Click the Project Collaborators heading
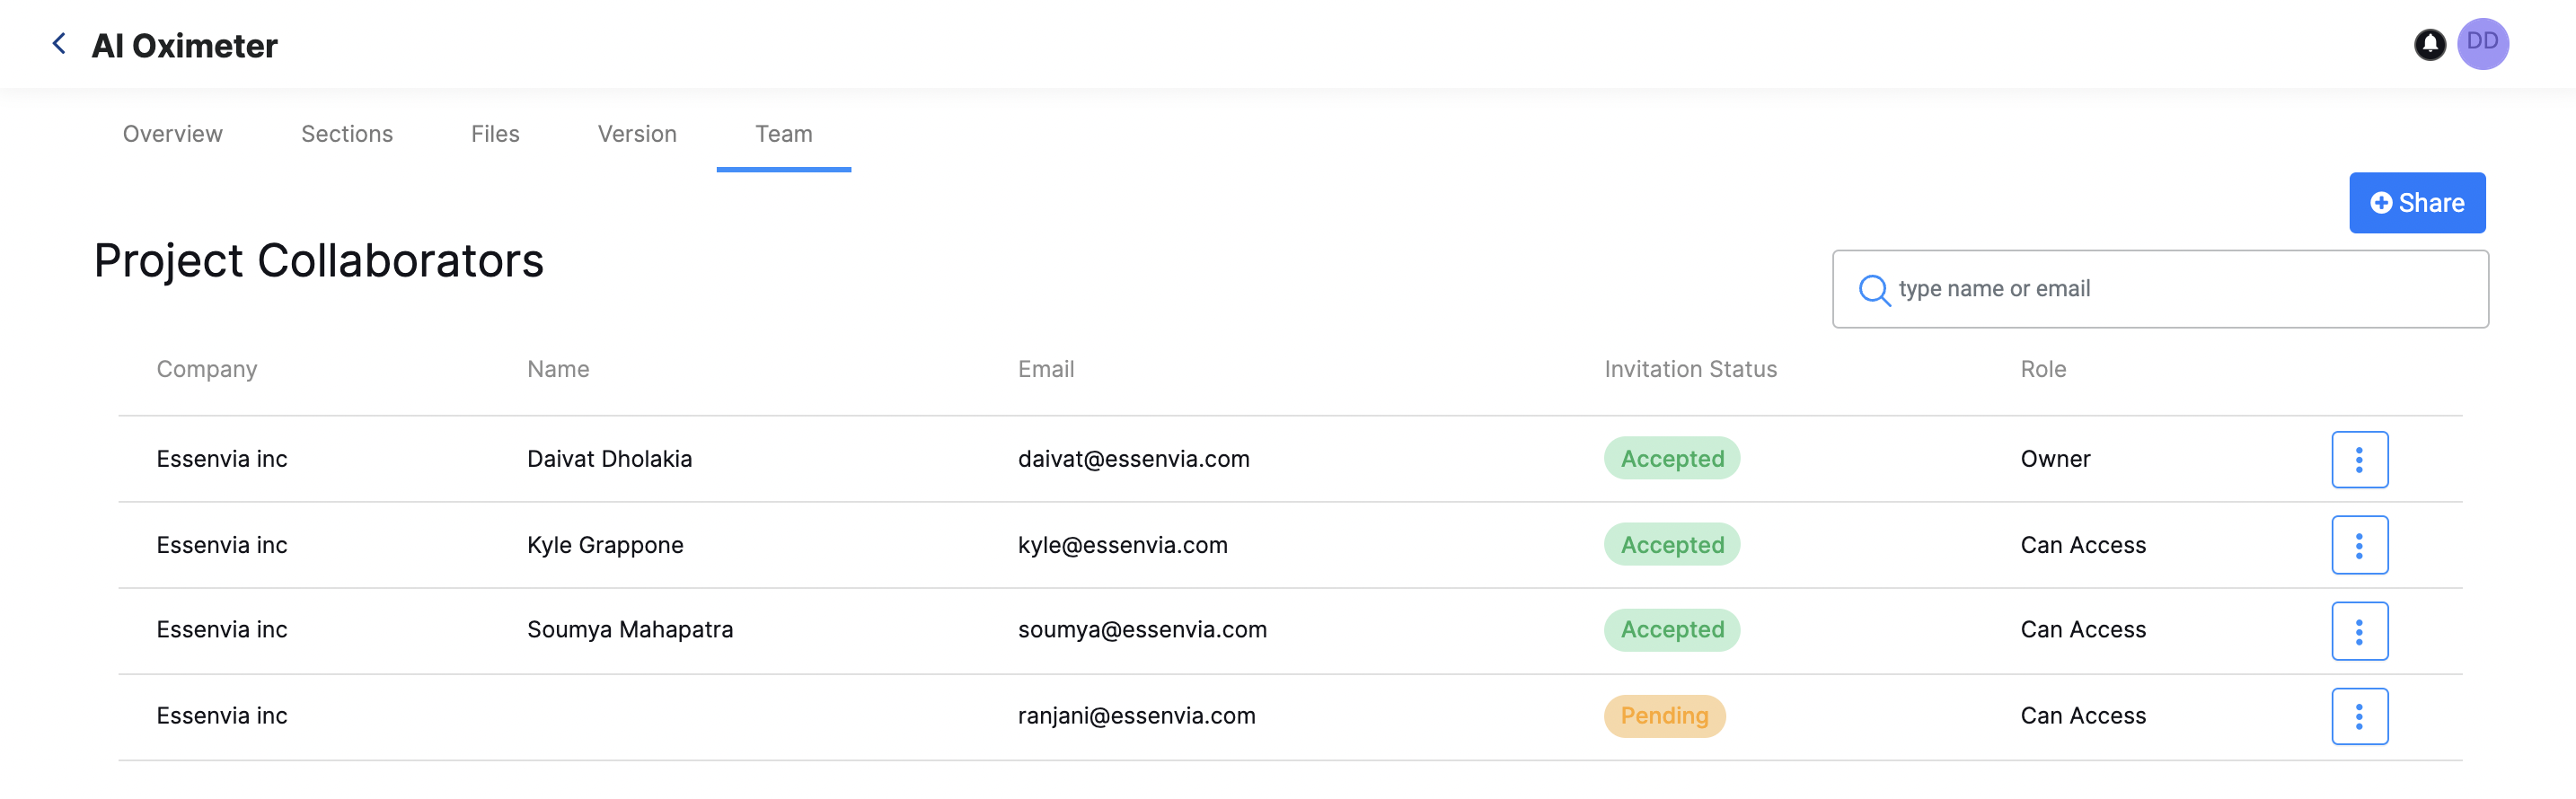The width and height of the screenshot is (2576, 799). 318,261
